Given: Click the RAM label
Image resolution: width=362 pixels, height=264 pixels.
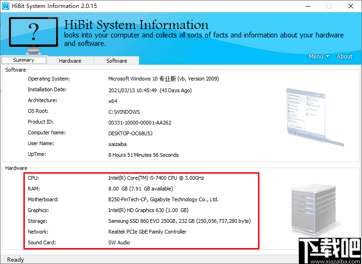Looking at the screenshot, I should tap(34, 189).
